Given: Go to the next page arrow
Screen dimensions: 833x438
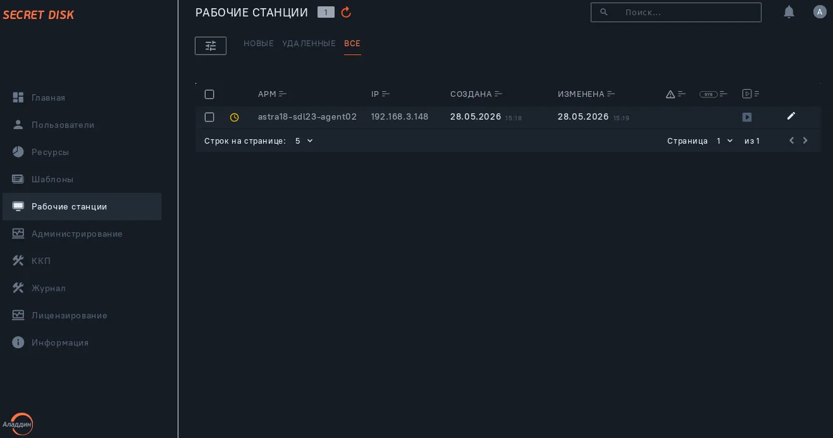Looking at the screenshot, I should point(805,141).
